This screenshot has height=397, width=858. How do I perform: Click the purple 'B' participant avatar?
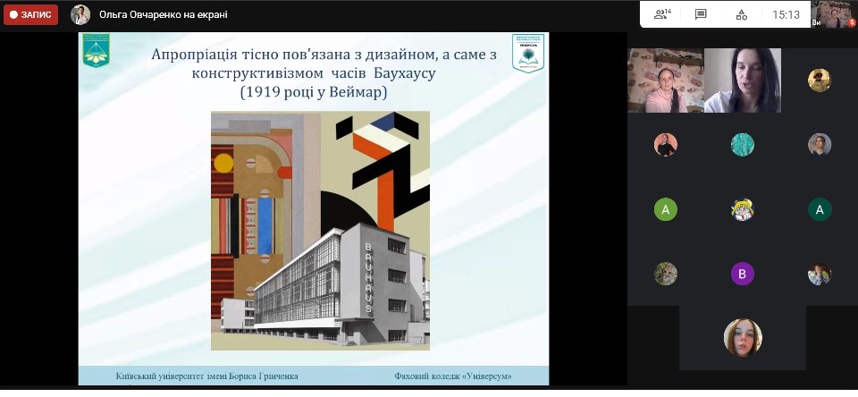click(743, 274)
